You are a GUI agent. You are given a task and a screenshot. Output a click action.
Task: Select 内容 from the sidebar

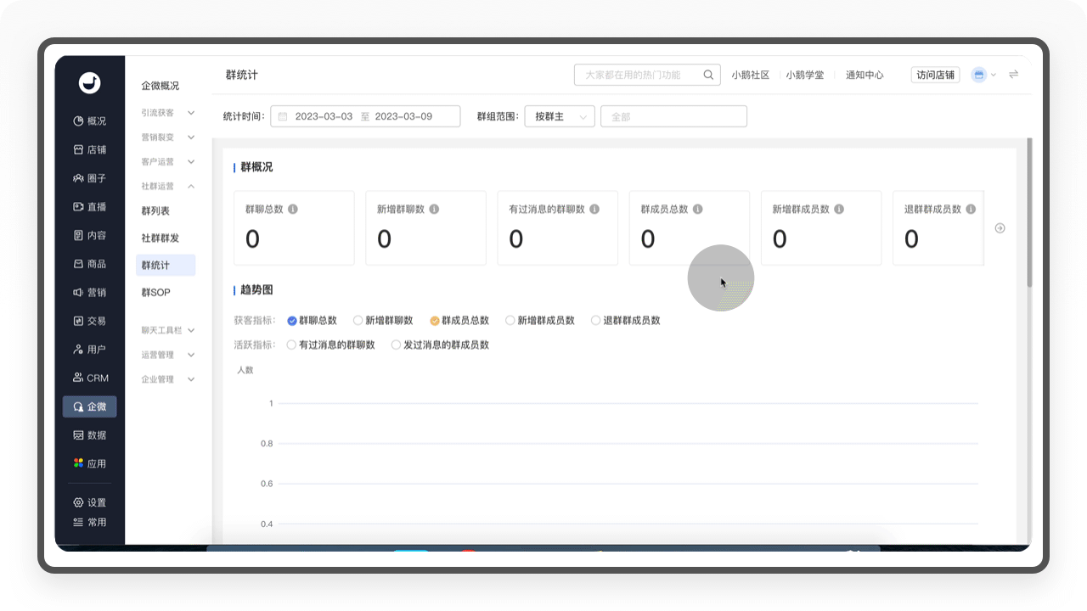pyautogui.click(x=89, y=235)
